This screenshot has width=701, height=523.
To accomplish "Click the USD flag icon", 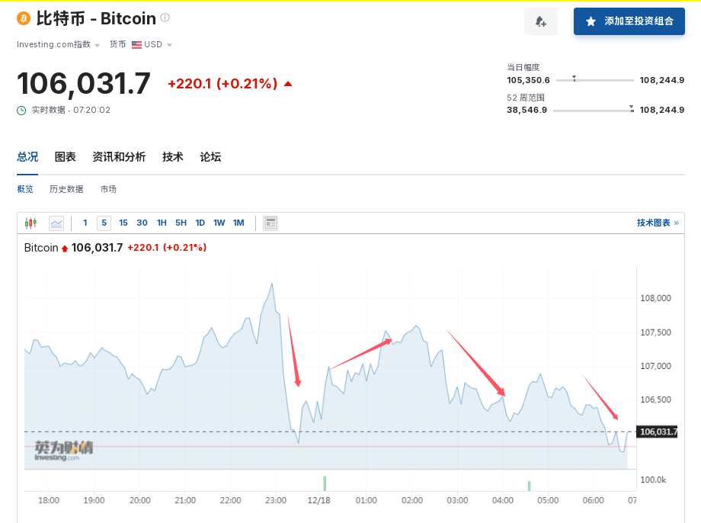I will pos(137,44).
